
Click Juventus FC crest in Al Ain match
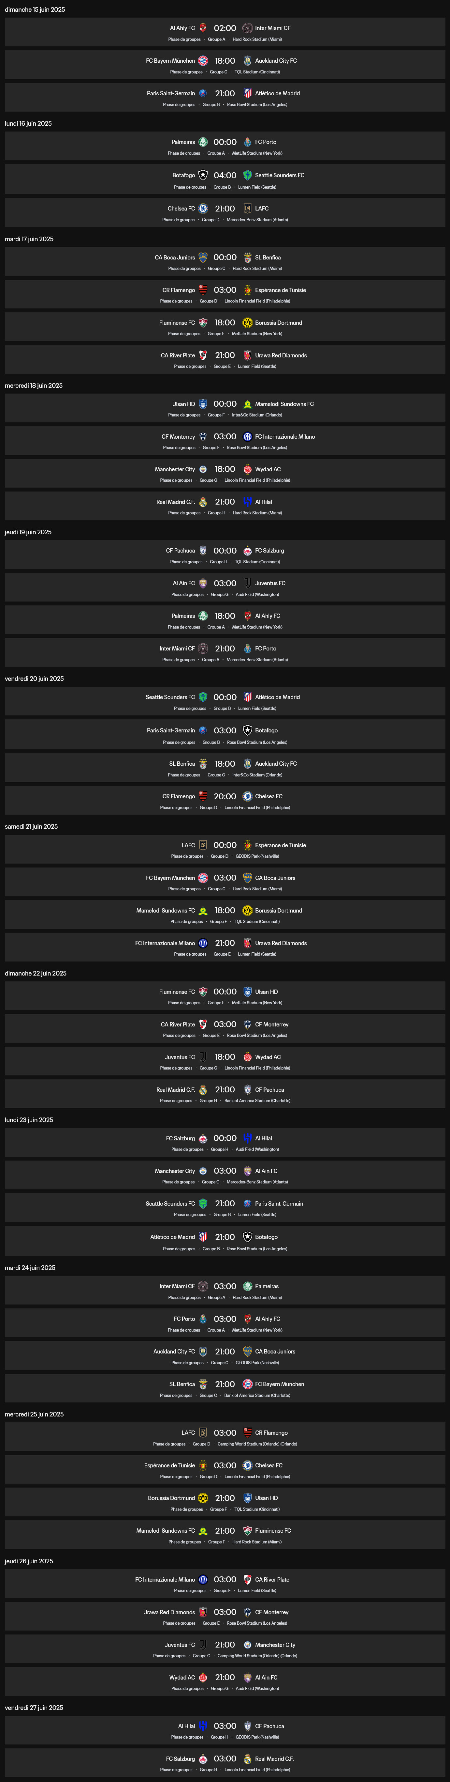[247, 583]
